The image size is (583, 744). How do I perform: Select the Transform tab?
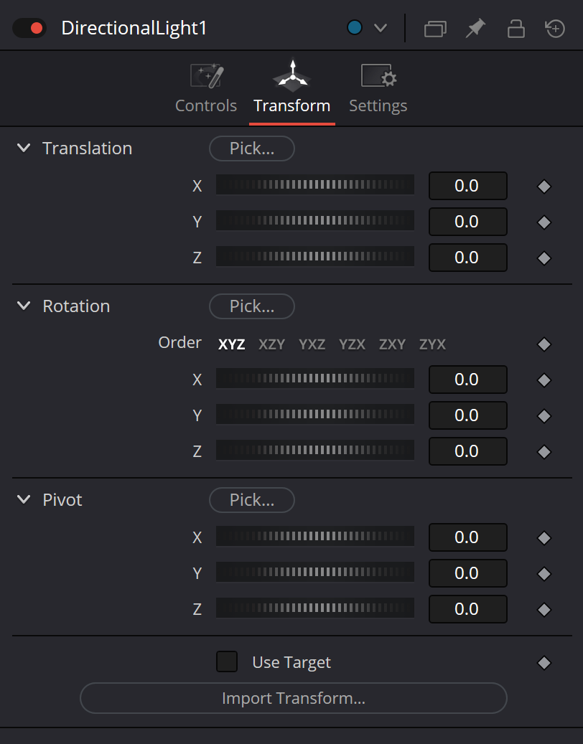click(x=292, y=89)
